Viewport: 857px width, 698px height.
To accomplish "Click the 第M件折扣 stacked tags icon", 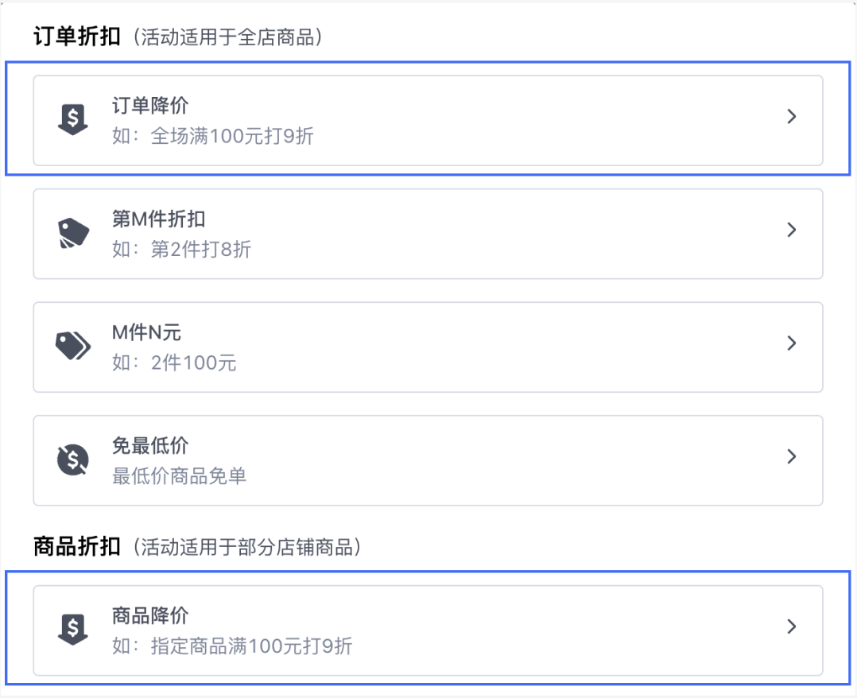I will [x=73, y=233].
